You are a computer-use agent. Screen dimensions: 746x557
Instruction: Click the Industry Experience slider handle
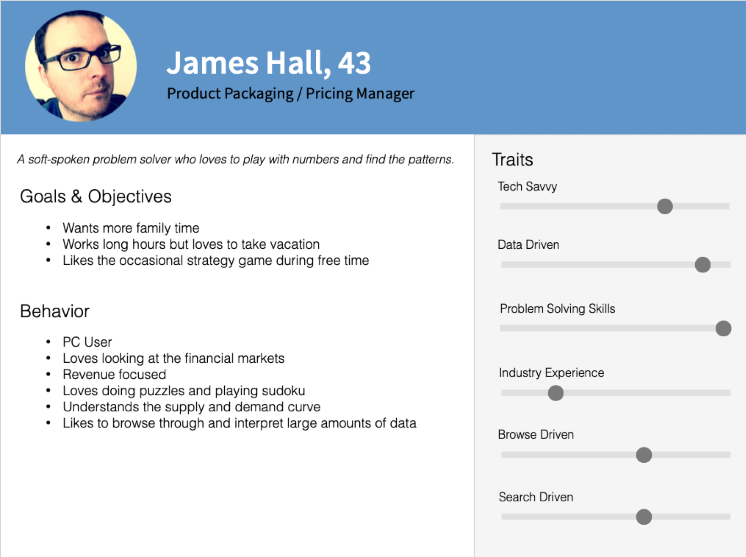tap(556, 393)
